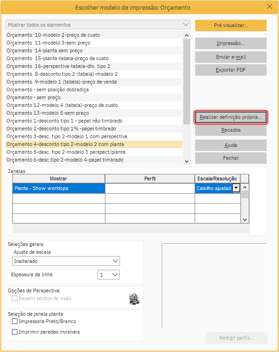Open Ajuda help button
The image size is (279, 352).
click(231, 145)
